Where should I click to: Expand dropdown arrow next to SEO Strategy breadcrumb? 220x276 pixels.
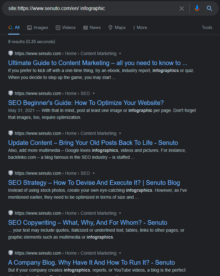(94, 174)
